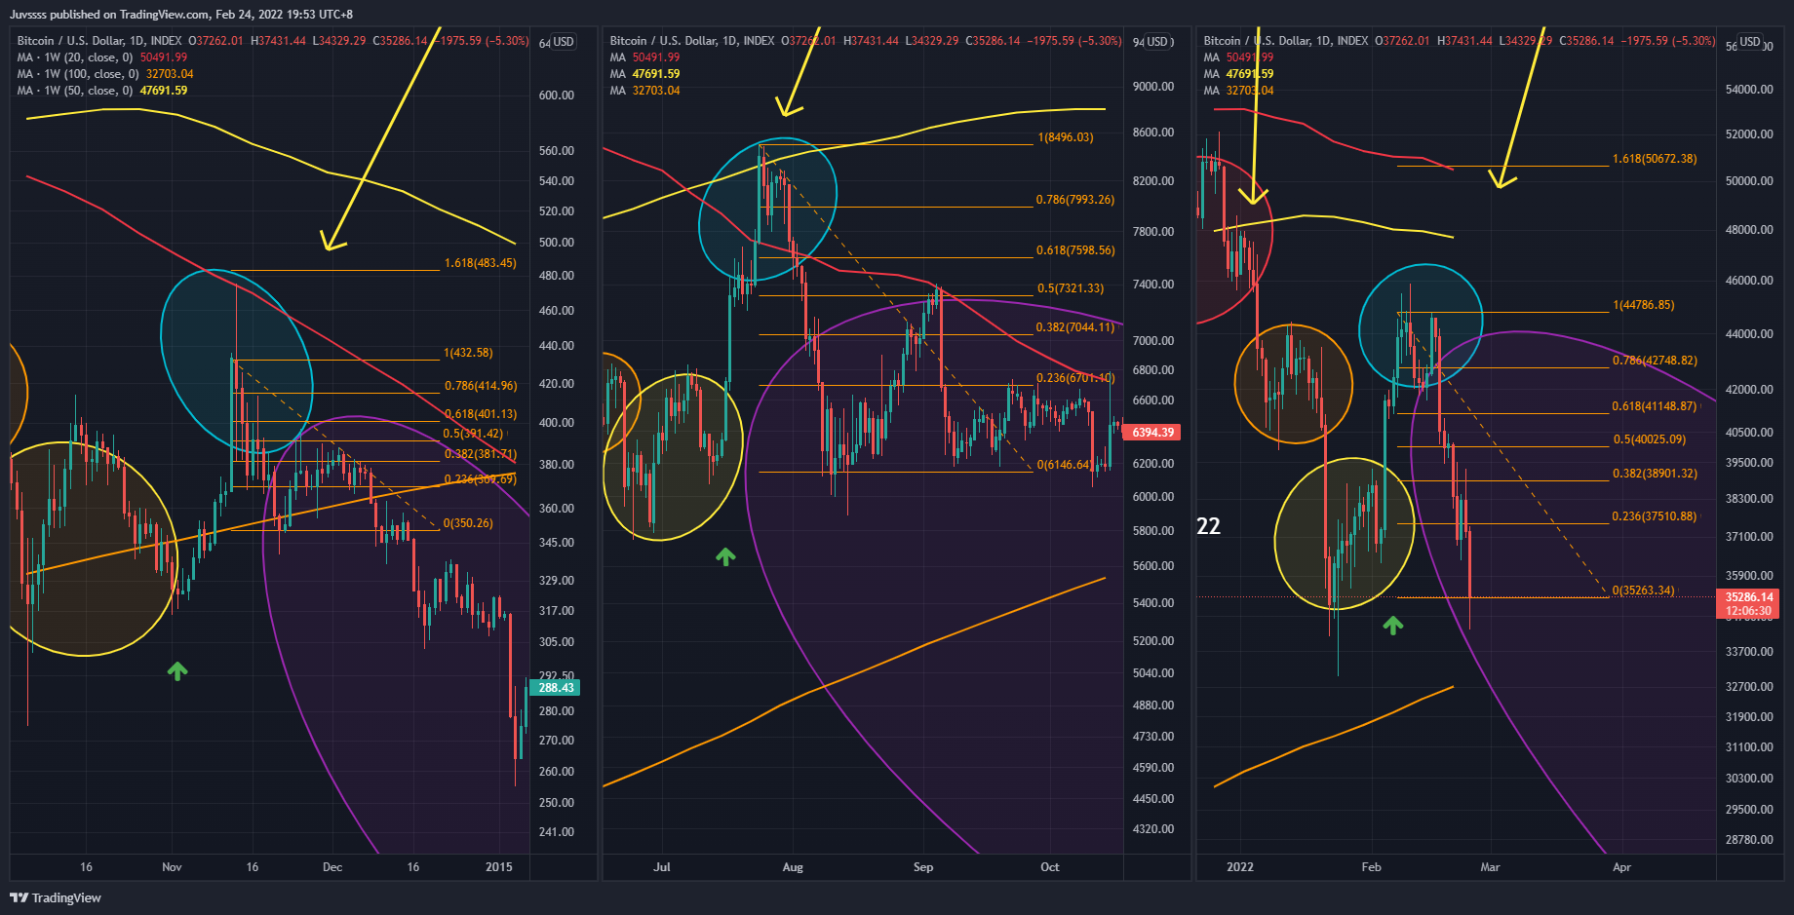
Task: Click Fib label '0.5(40025.09)' on right chart
Action: tap(1649, 439)
